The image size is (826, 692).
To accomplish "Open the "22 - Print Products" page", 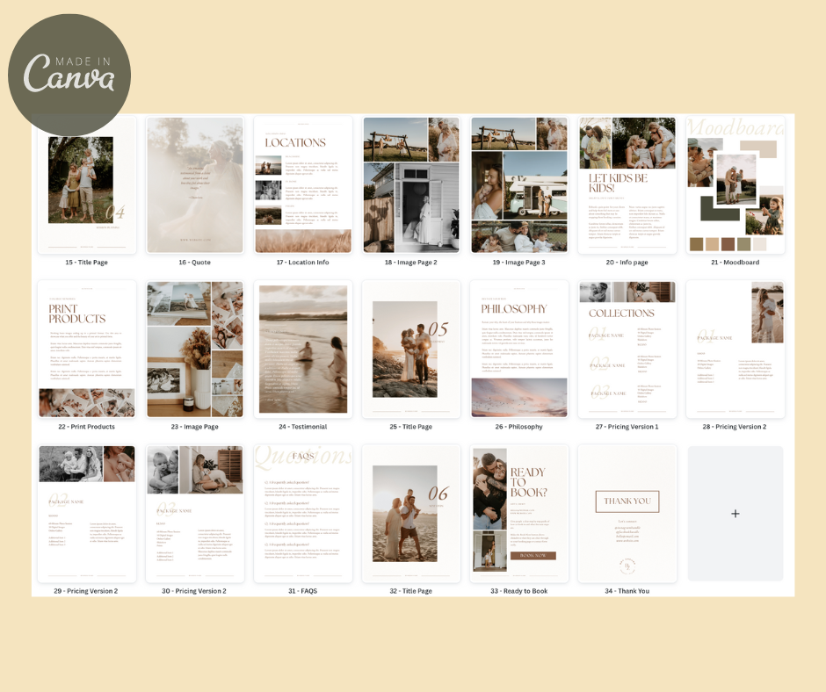I will (86, 349).
